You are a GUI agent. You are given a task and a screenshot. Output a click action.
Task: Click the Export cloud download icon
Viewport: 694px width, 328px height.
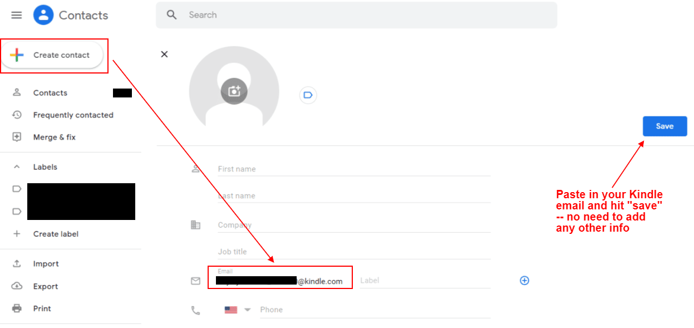tap(17, 286)
